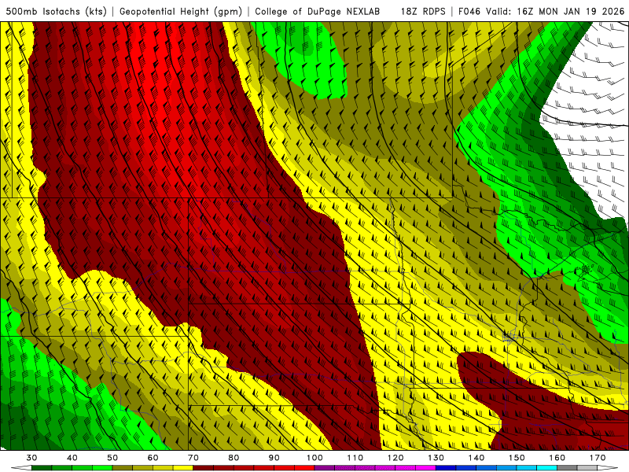629x472 pixels.
Task: Click the "Geopotential Height (gpm)" title text
Action: (181, 12)
